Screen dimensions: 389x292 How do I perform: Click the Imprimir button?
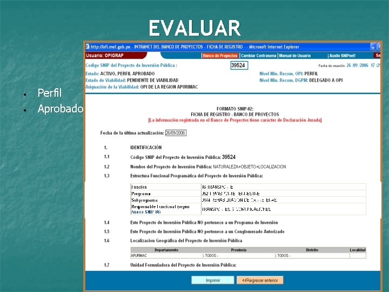[x=213, y=280]
